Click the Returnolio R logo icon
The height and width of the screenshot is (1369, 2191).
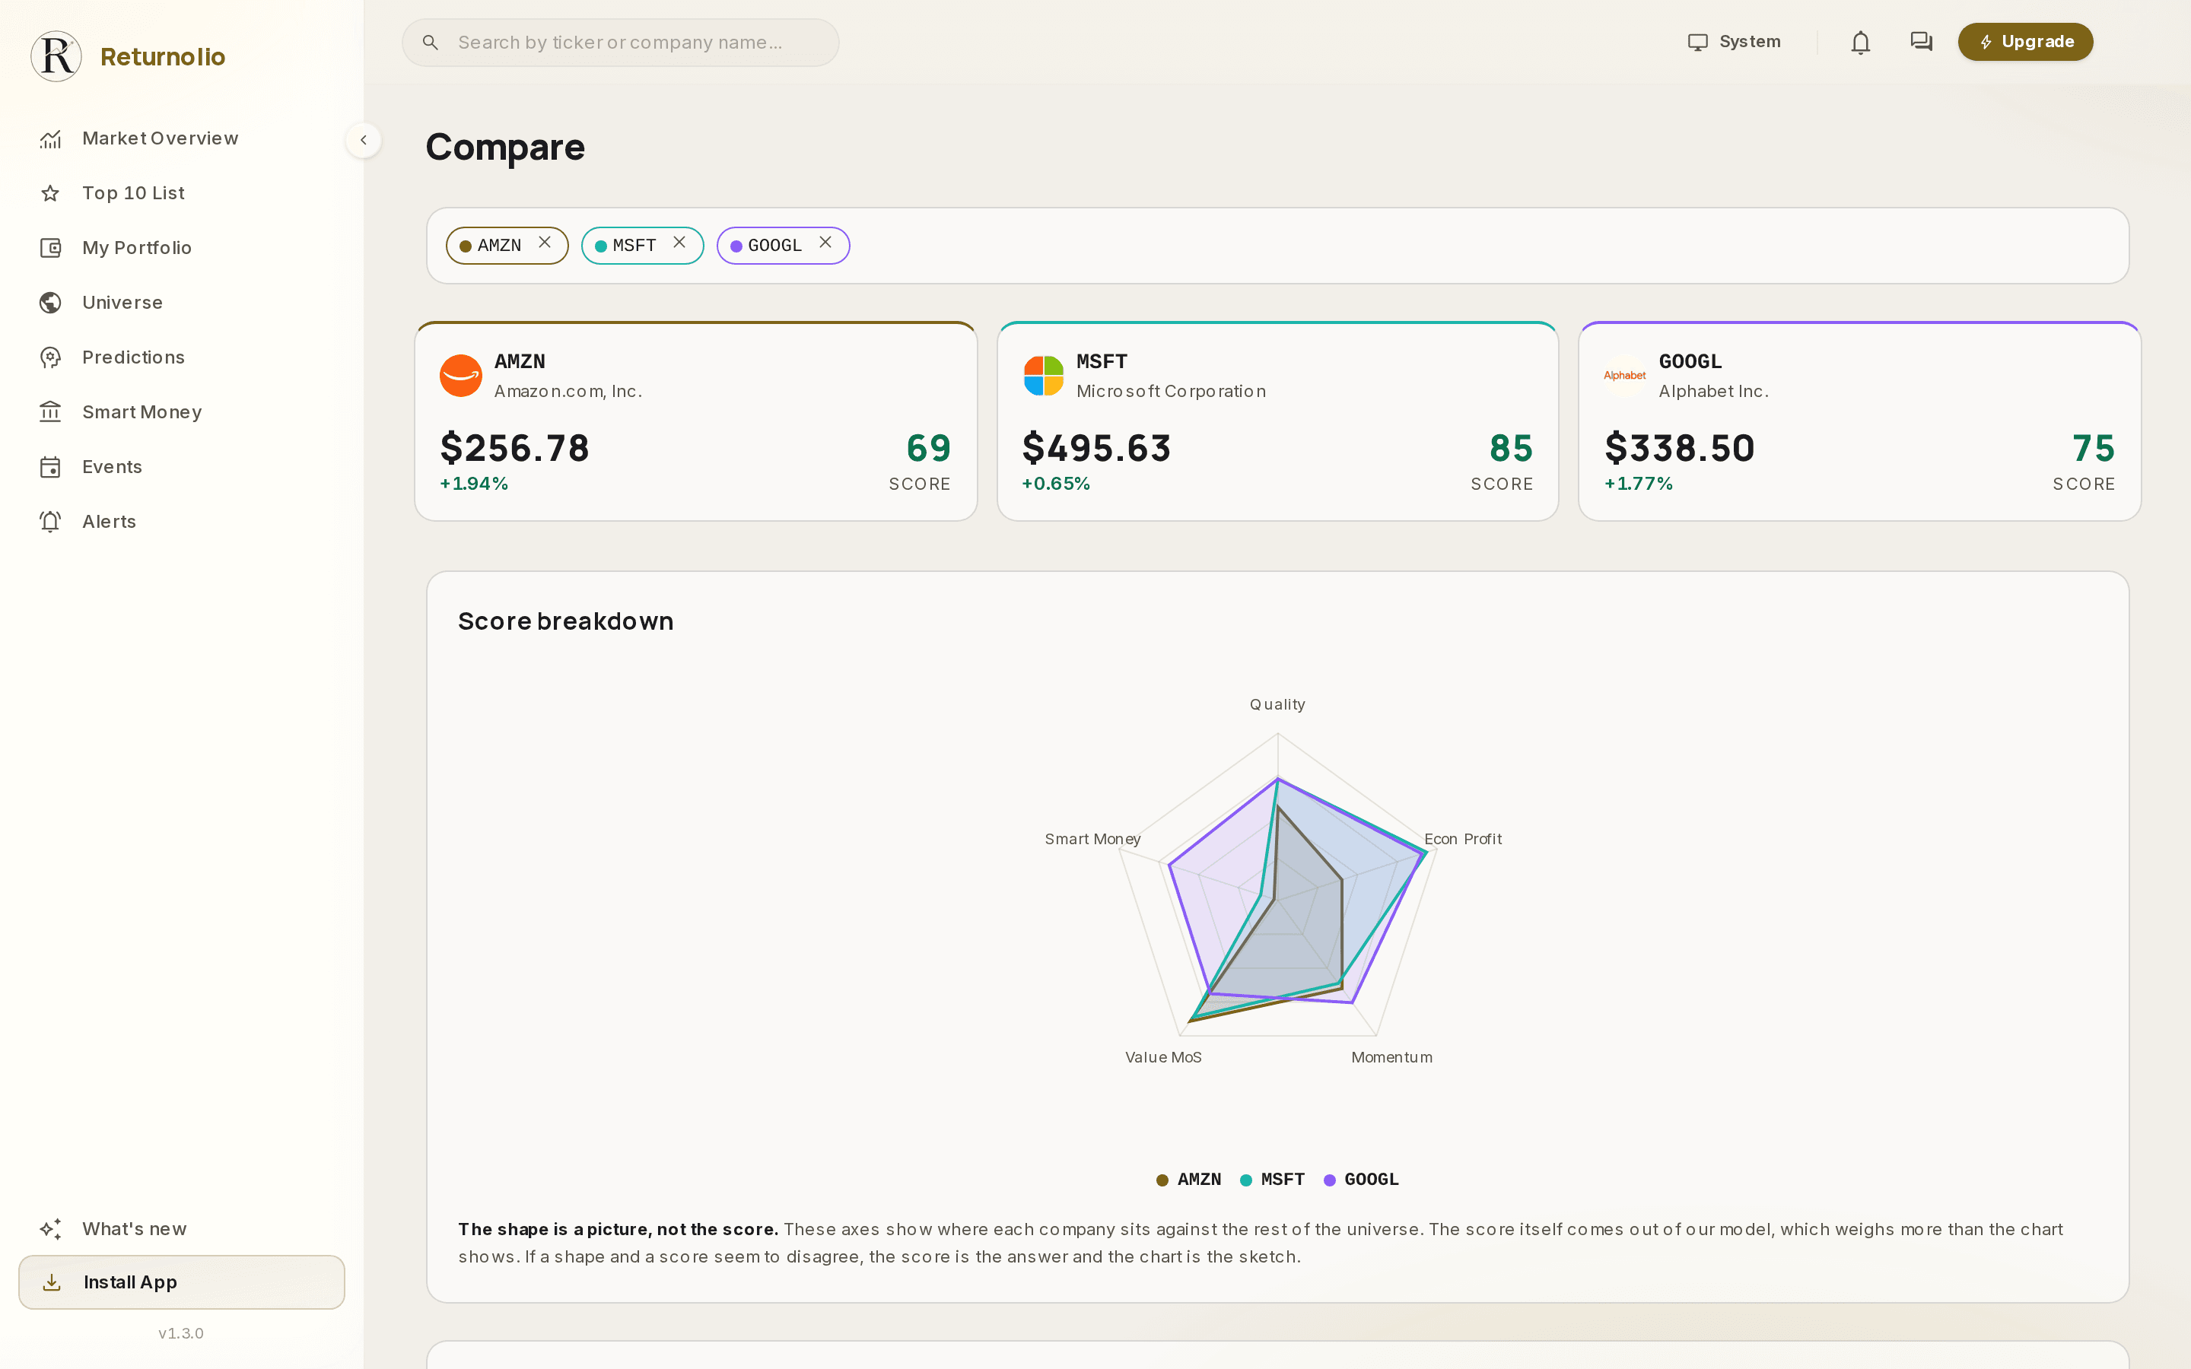pyautogui.click(x=56, y=56)
